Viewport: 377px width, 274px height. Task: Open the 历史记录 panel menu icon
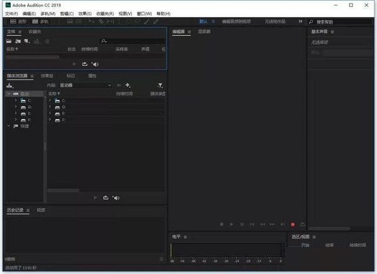pyautogui.click(x=28, y=211)
